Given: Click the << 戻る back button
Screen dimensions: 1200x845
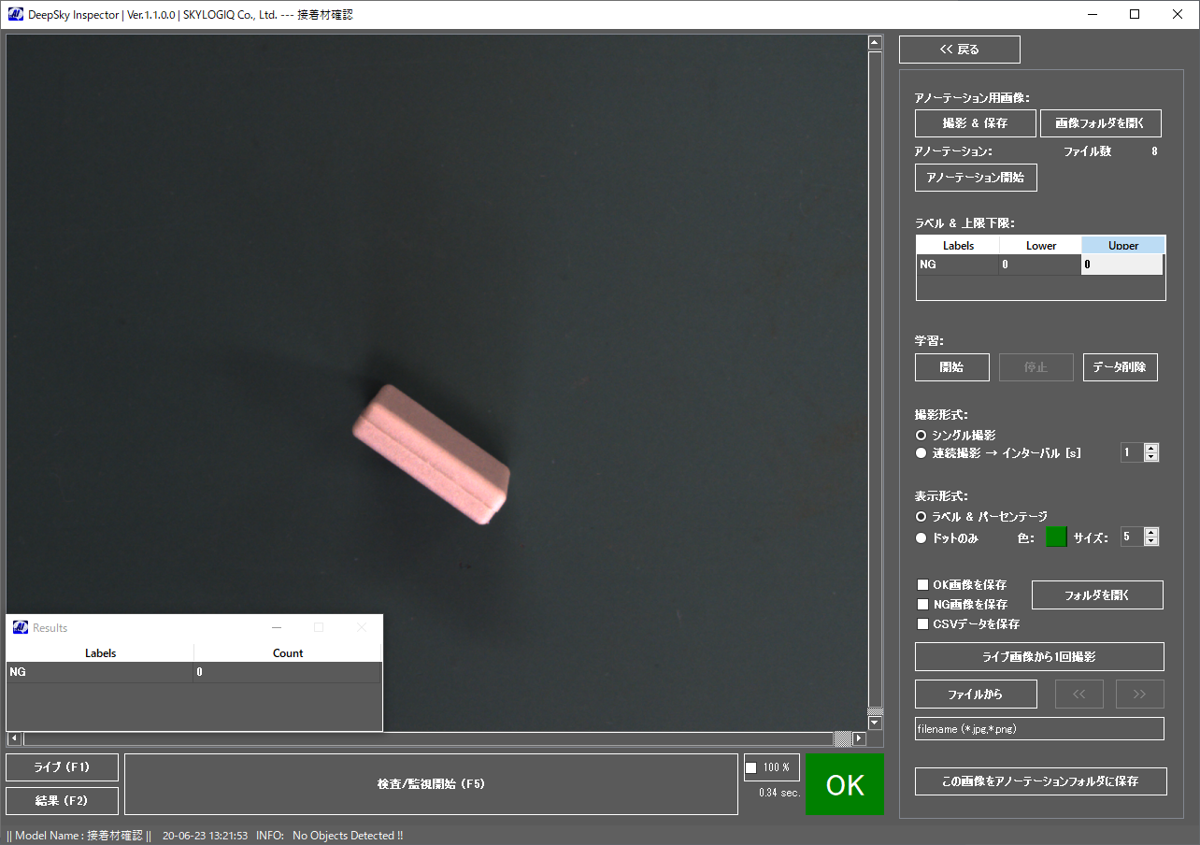Looking at the screenshot, I should click(x=960, y=50).
